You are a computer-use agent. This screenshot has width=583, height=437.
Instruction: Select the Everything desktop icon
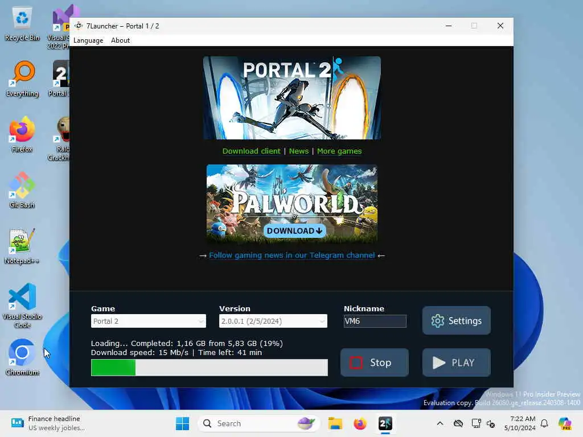tap(22, 79)
